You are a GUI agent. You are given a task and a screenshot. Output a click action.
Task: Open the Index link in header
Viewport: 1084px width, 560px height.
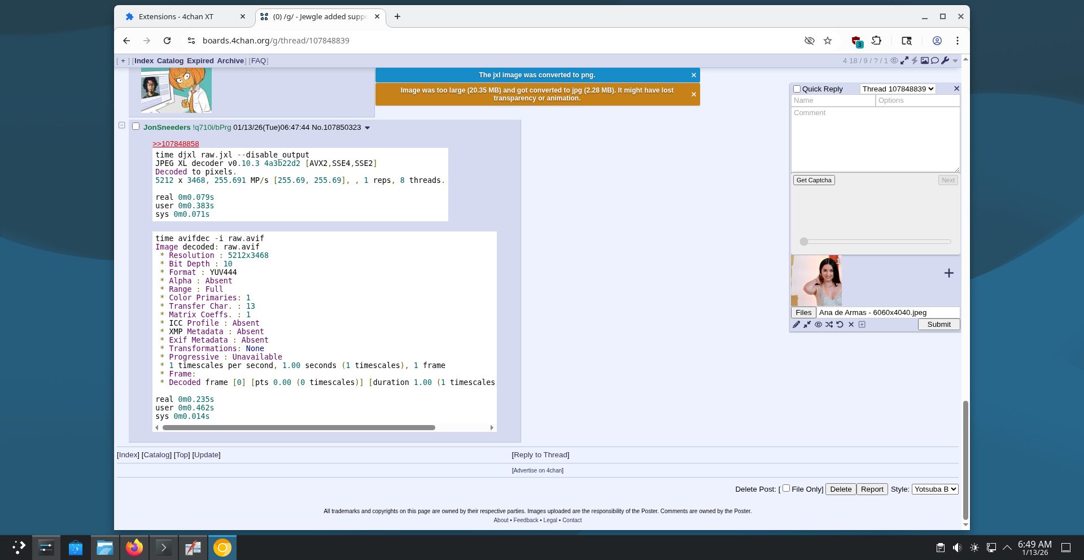[144, 61]
